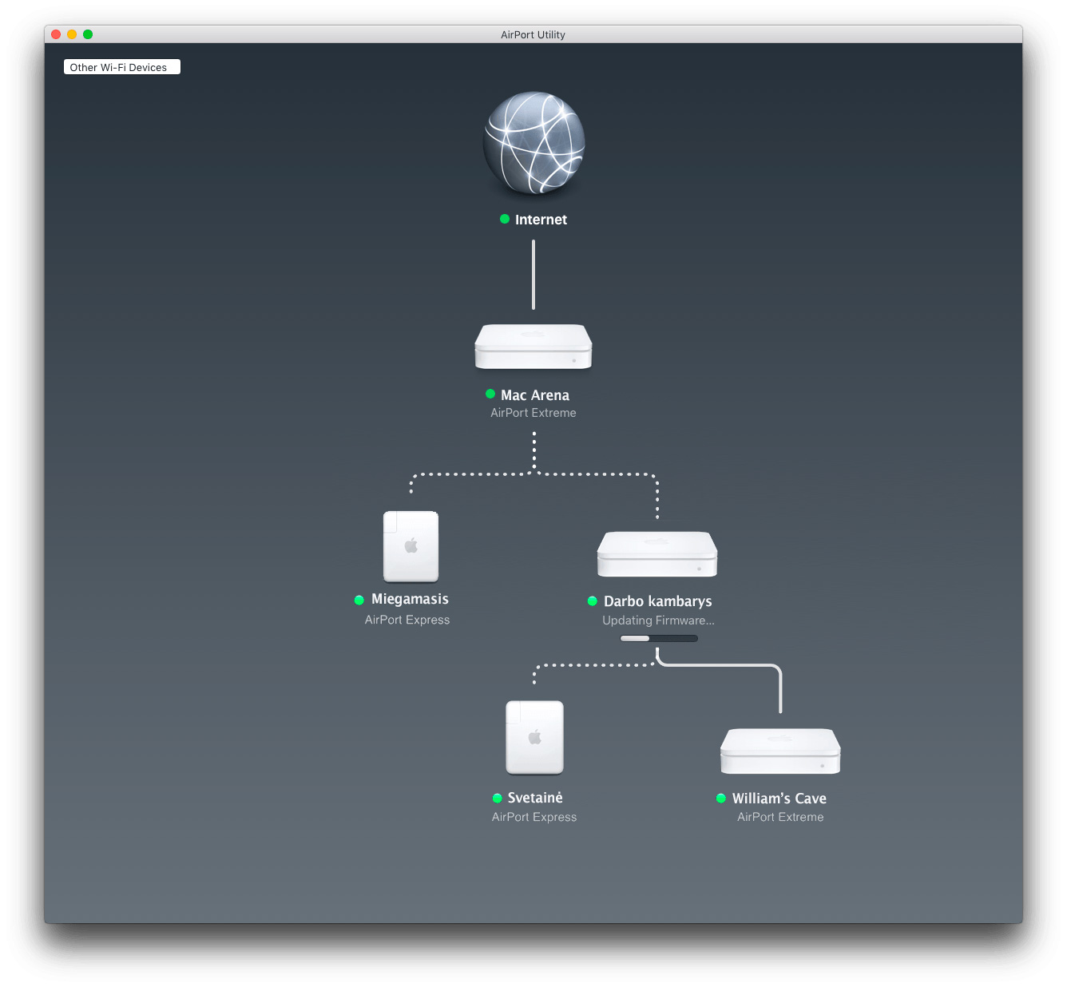The width and height of the screenshot is (1067, 987).
Task: Click the Internet label text
Action: point(541,220)
